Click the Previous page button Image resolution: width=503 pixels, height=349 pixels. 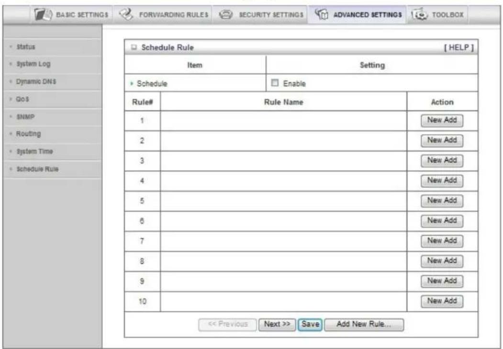228,324
